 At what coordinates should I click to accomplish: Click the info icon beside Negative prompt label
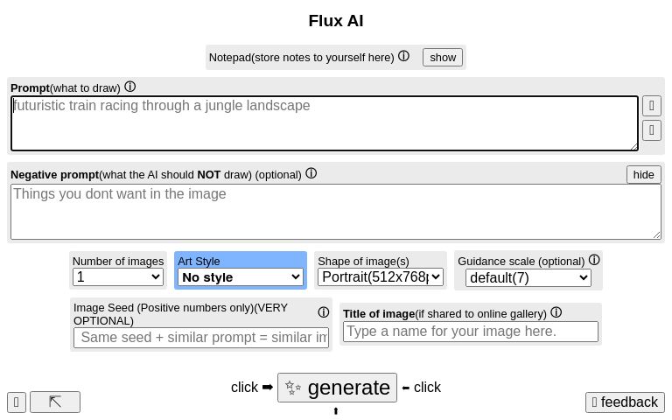[x=311, y=173]
